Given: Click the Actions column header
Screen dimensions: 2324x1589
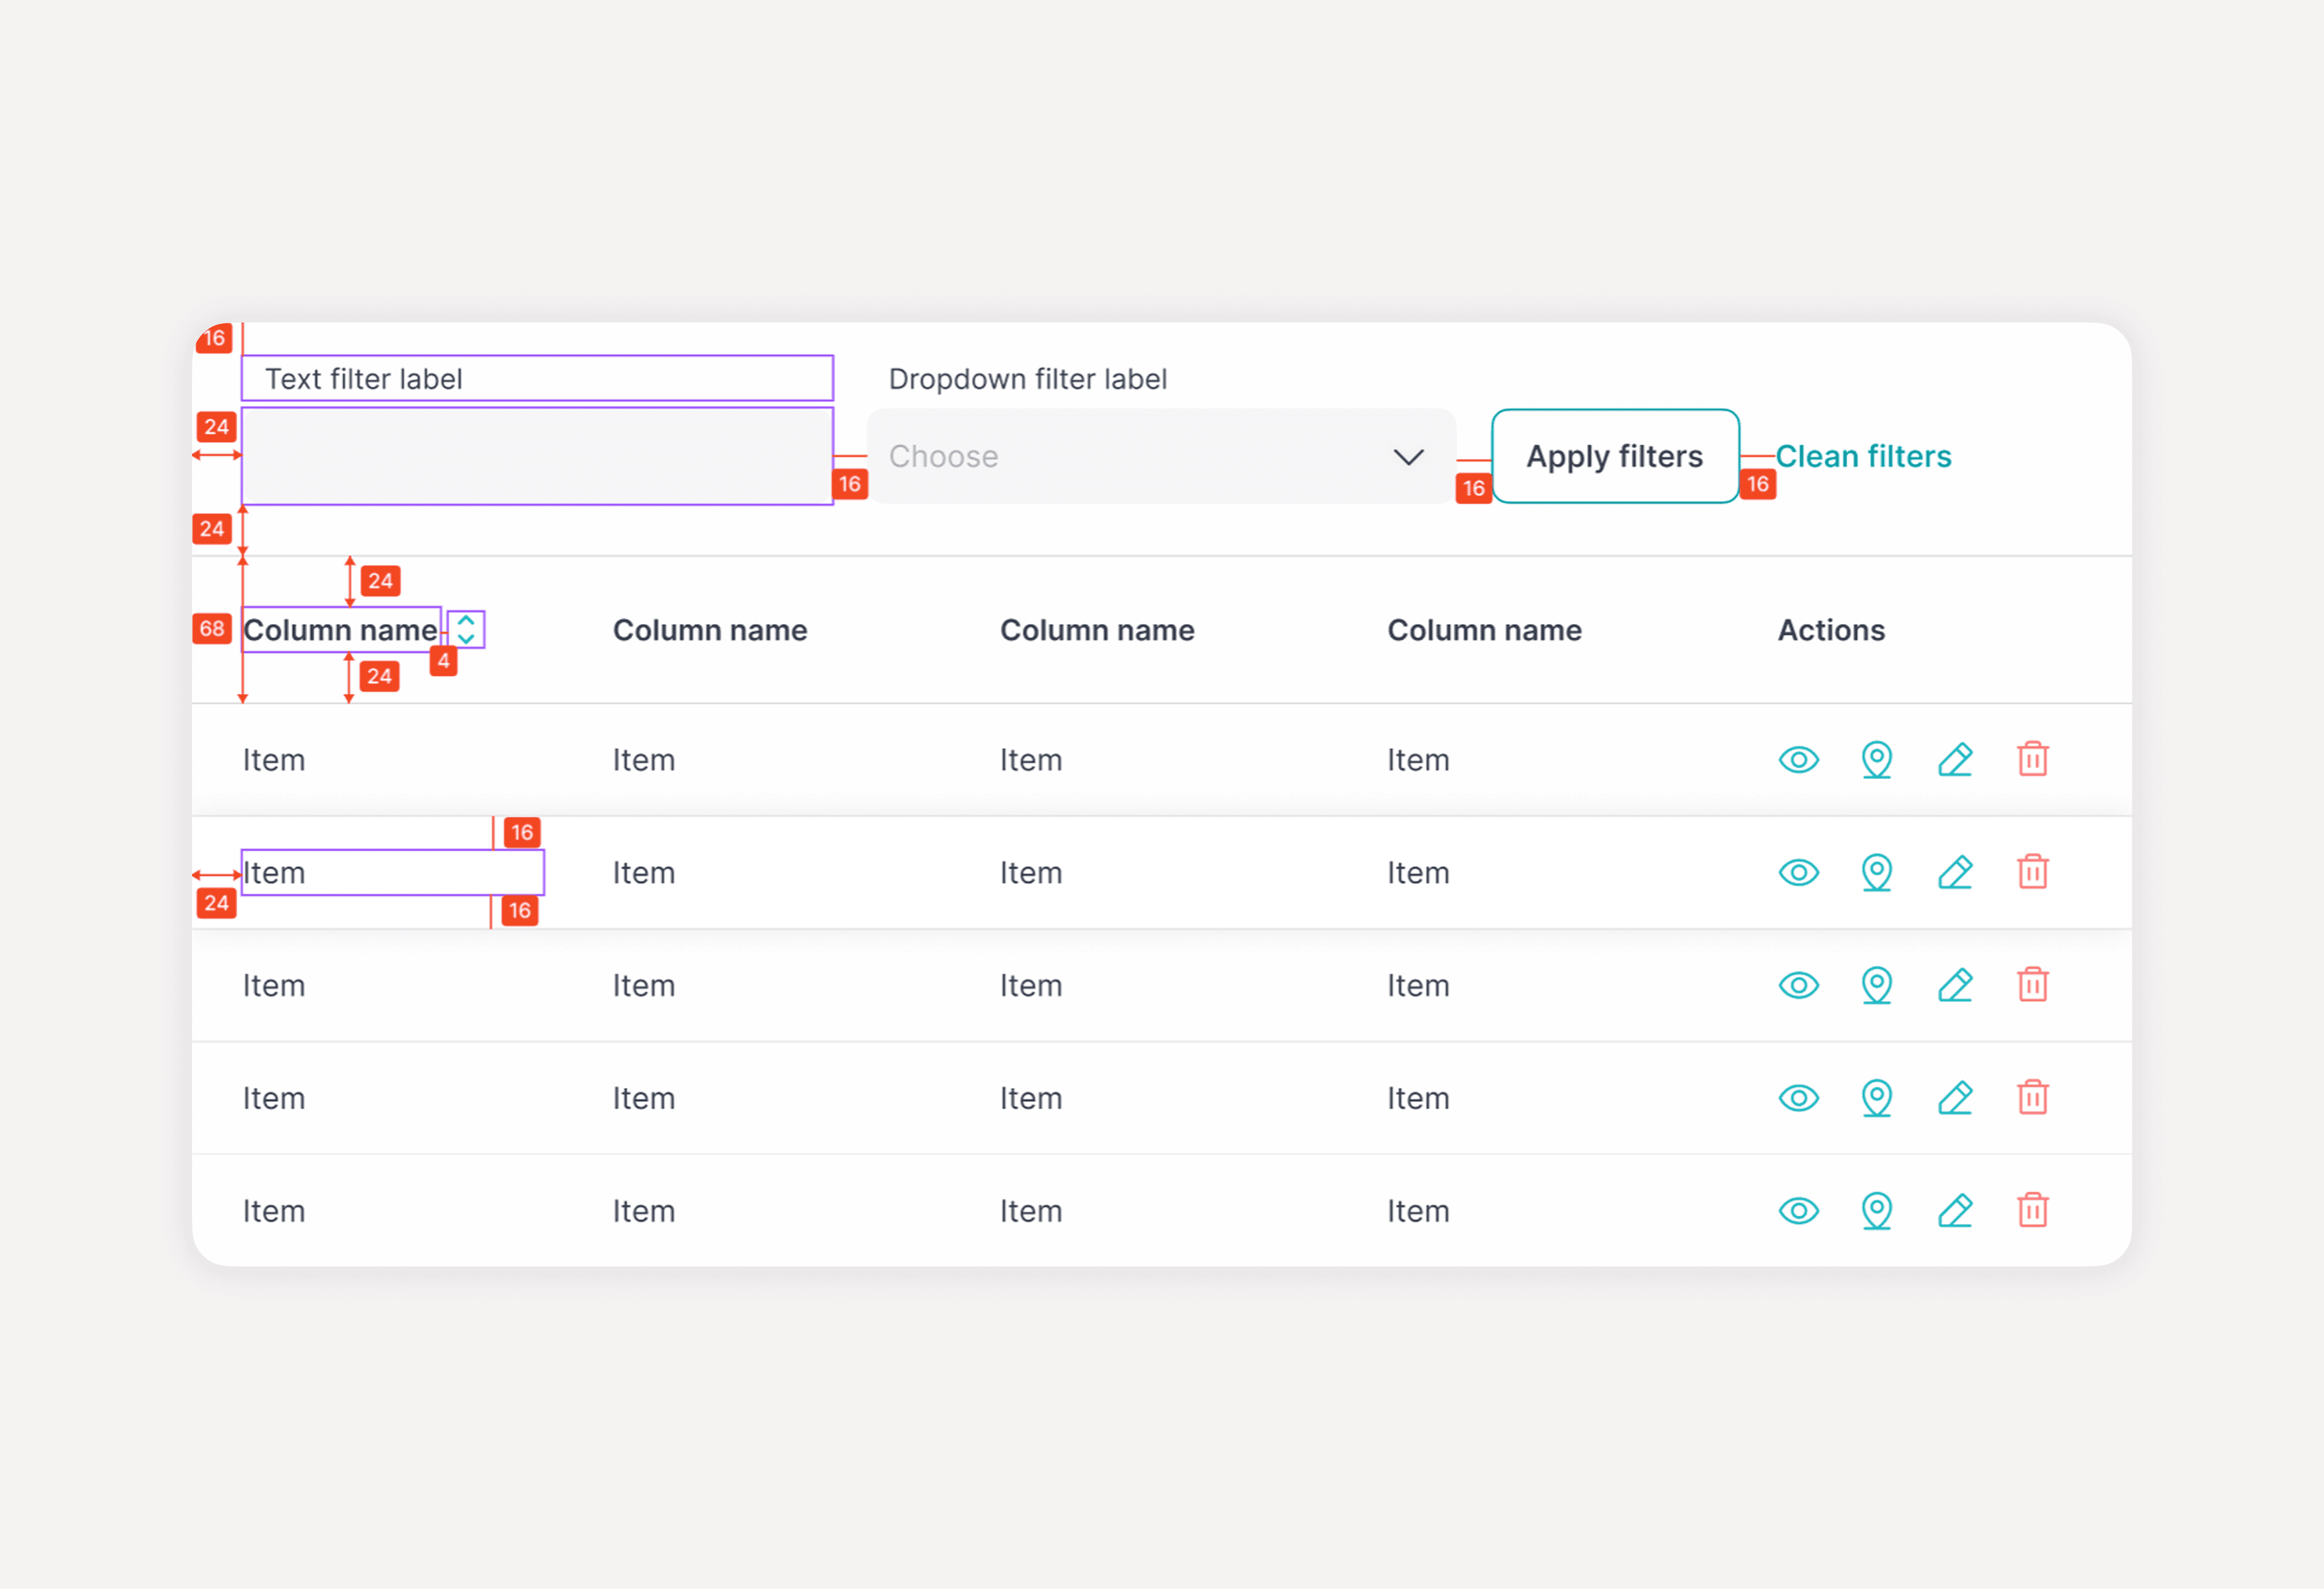Looking at the screenshot, I should pos(1830,630).
